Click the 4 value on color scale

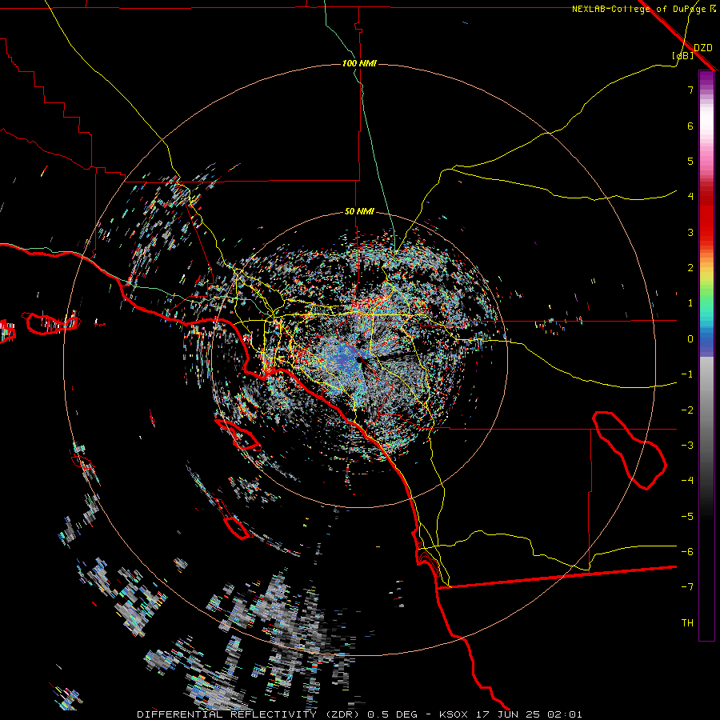(x=690, y=197)
